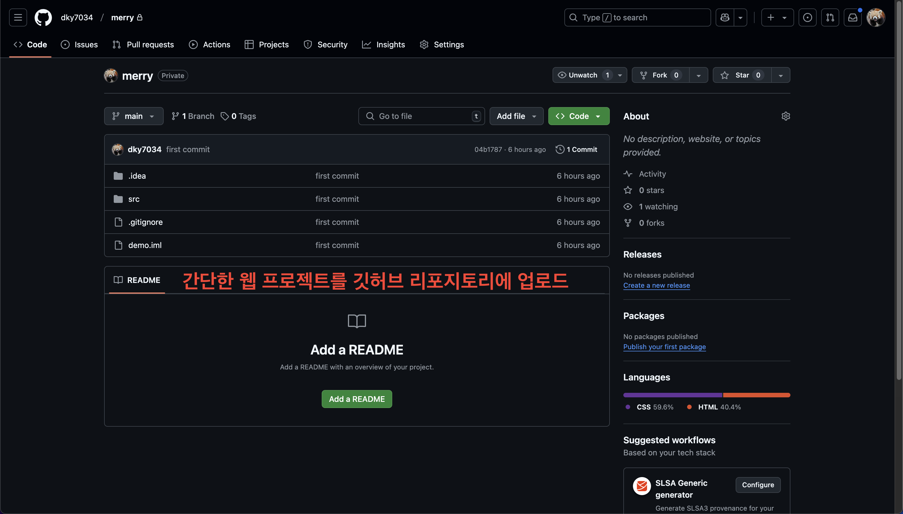Open pull requests icon in header
The image size is (903, 514).
(x=830, y=17)
